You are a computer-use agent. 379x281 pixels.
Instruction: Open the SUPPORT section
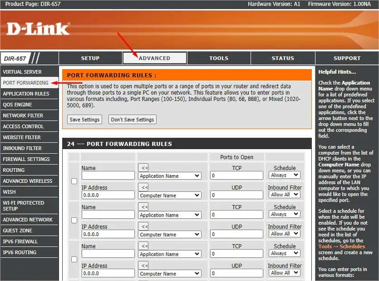pos(346,58)
